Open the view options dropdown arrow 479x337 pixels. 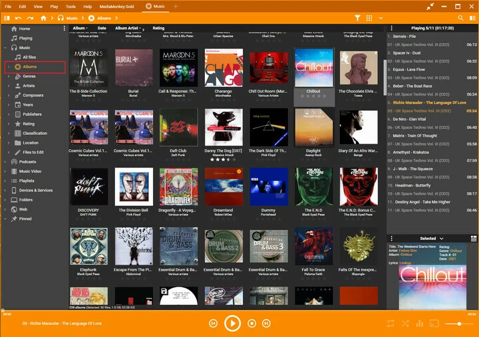point(381,18)
